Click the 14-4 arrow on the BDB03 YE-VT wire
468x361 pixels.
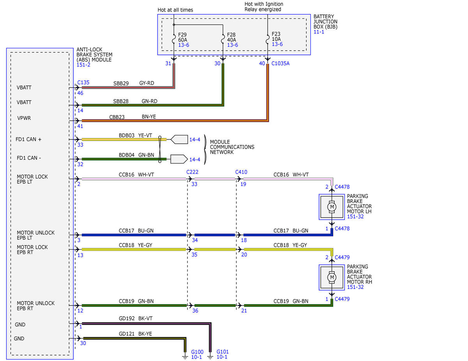click(179, 139)
